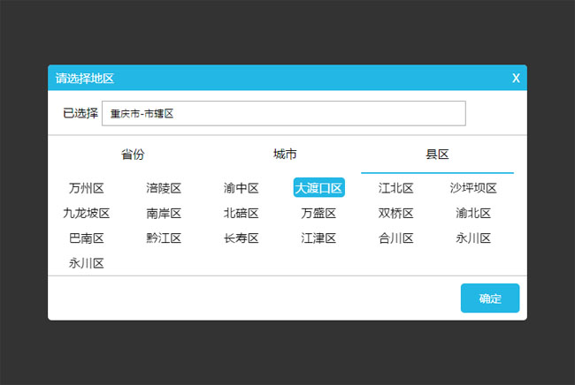Select the 涪陵区 district

[164, 188]
